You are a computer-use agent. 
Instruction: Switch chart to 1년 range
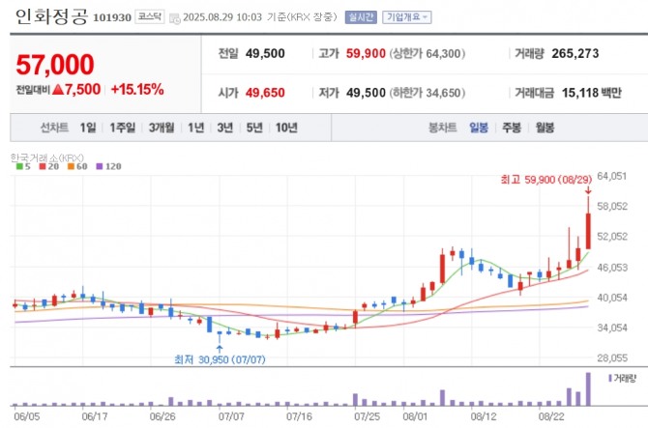coord(196,128)
